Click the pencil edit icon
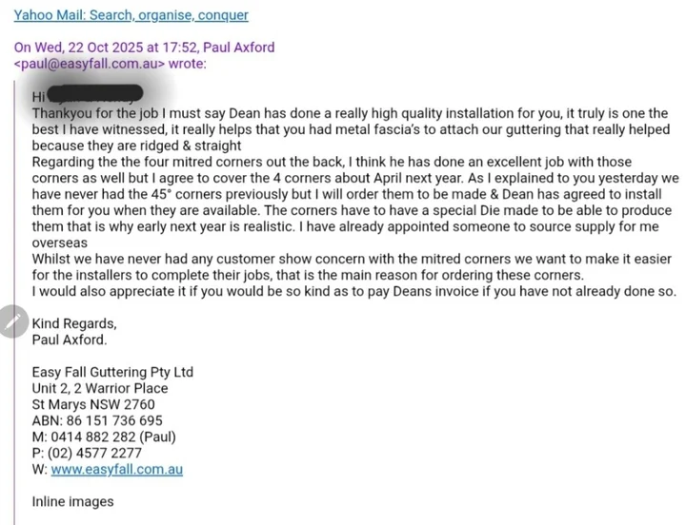686x525 pixels. coord(13,321)
